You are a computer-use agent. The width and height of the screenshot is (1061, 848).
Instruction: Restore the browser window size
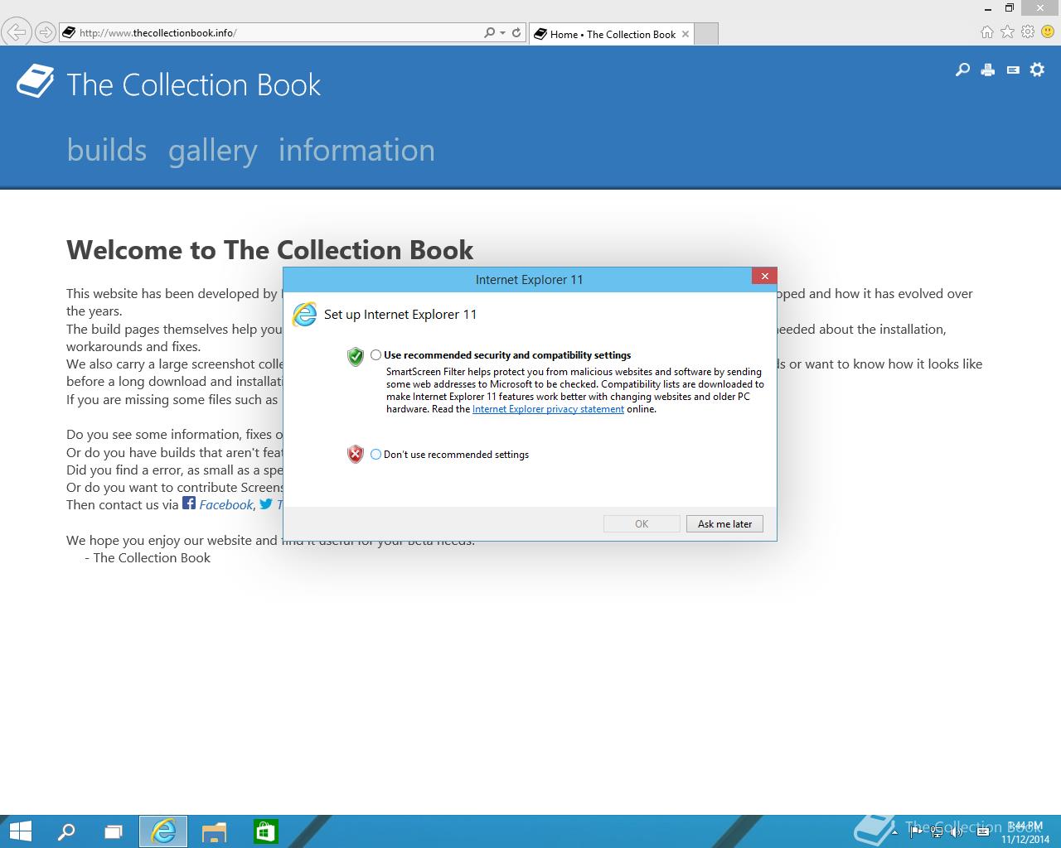1009,7
